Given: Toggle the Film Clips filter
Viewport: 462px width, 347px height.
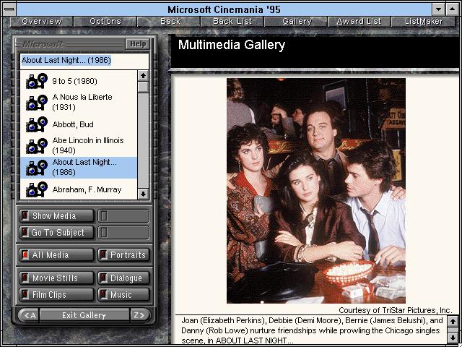Looking at the screenshot, I should (x=56, y=294).
